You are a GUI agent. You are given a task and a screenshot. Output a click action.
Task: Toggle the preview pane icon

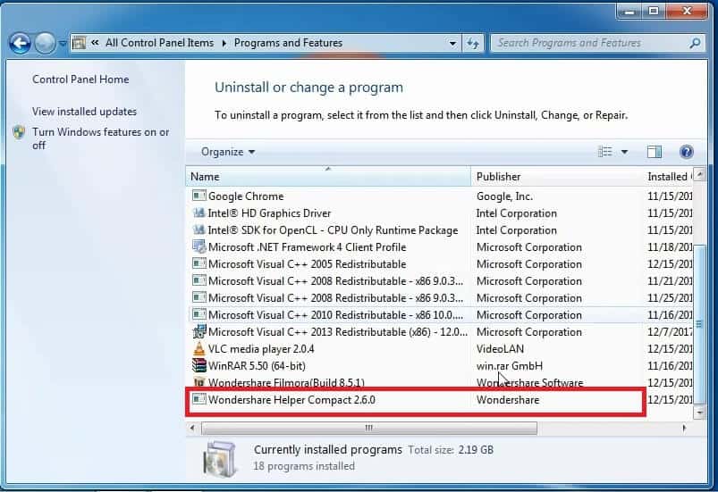pyautogui.click(x=655, y=152)
